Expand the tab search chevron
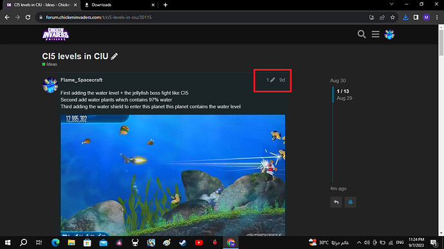The image size is (444, 249). 391,5
